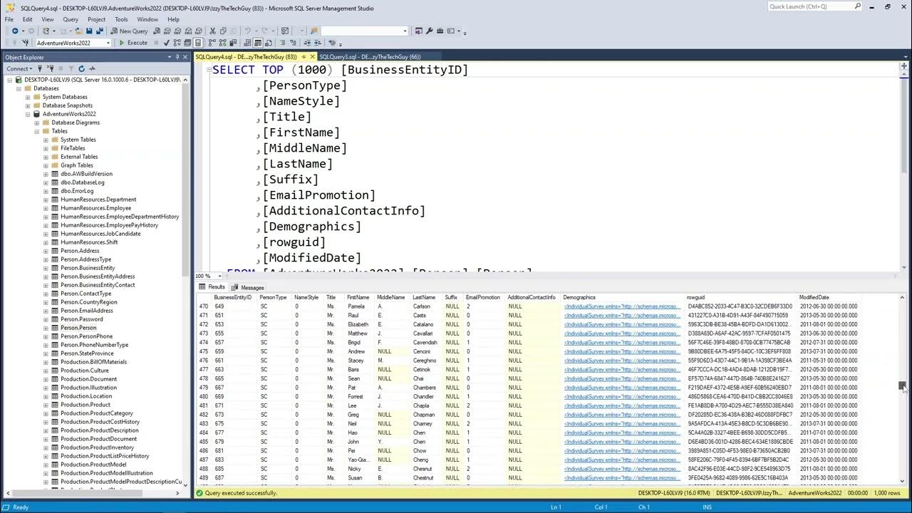Close the Object Explorer panel
The image size is (912, 513).
click(185, 57)
